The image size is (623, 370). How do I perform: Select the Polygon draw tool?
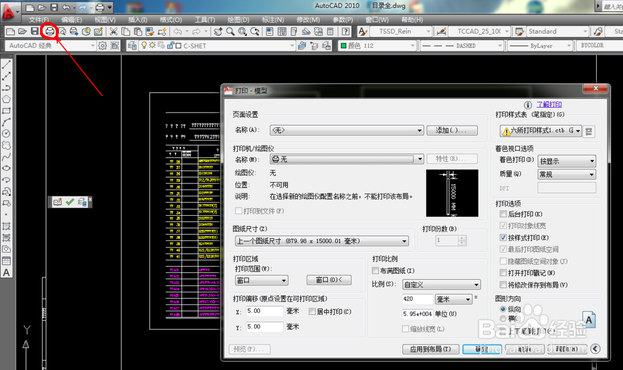[6, 99]
